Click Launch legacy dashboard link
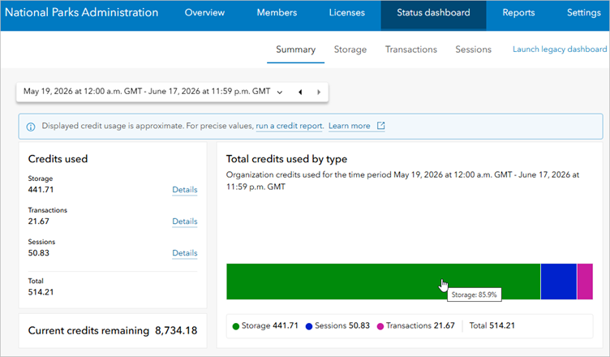 [x=560, y=49]
